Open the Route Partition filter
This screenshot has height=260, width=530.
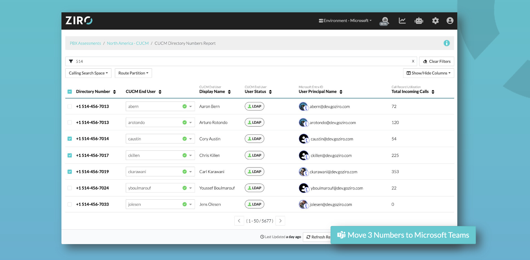133,73
